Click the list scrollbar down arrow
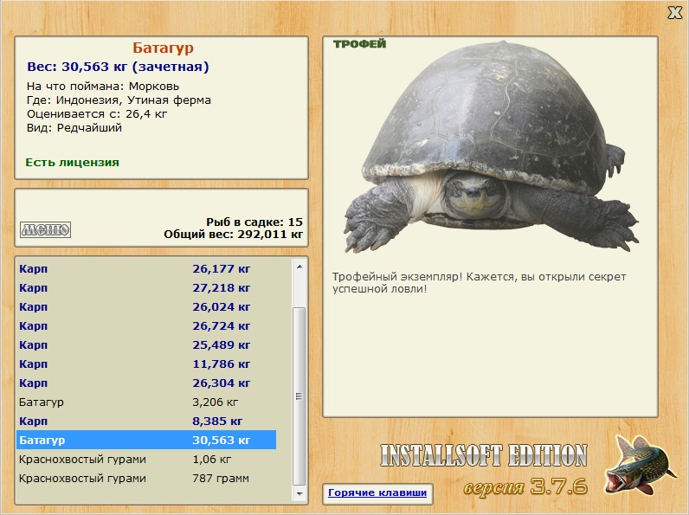689x515 pixels. pos(299,494)
